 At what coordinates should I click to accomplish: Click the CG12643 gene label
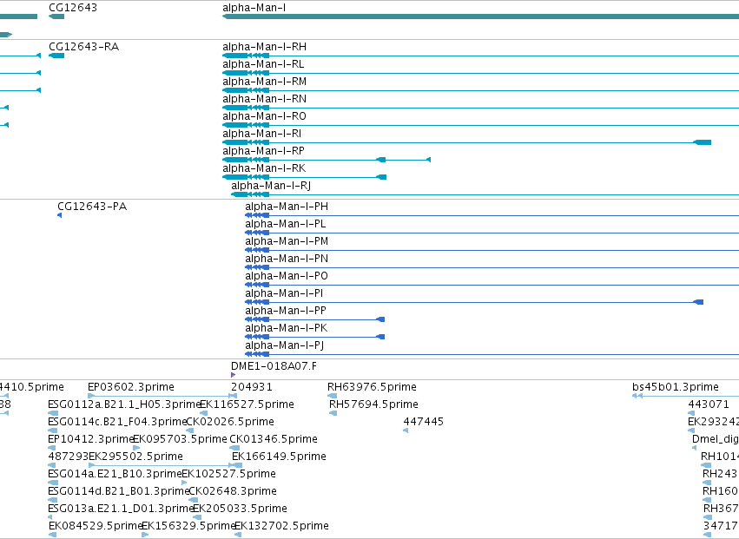(x=73, y=8)
